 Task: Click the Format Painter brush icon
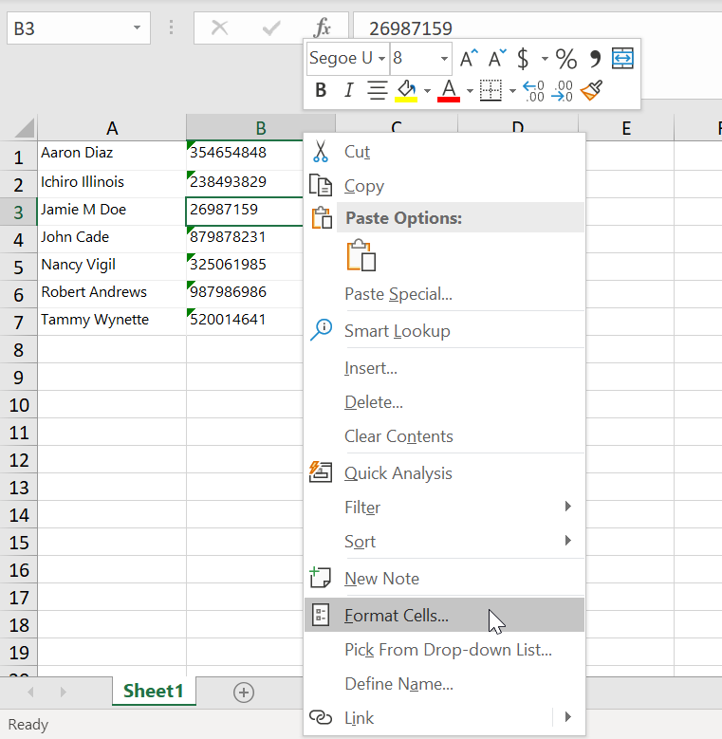(592, 91)
